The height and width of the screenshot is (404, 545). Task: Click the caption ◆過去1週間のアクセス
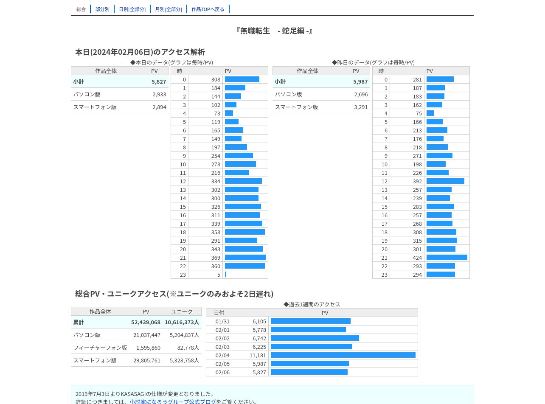coord(312,304)
